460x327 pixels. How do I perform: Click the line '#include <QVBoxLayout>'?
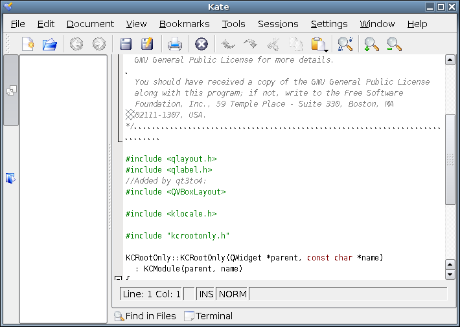click(176, 192)
